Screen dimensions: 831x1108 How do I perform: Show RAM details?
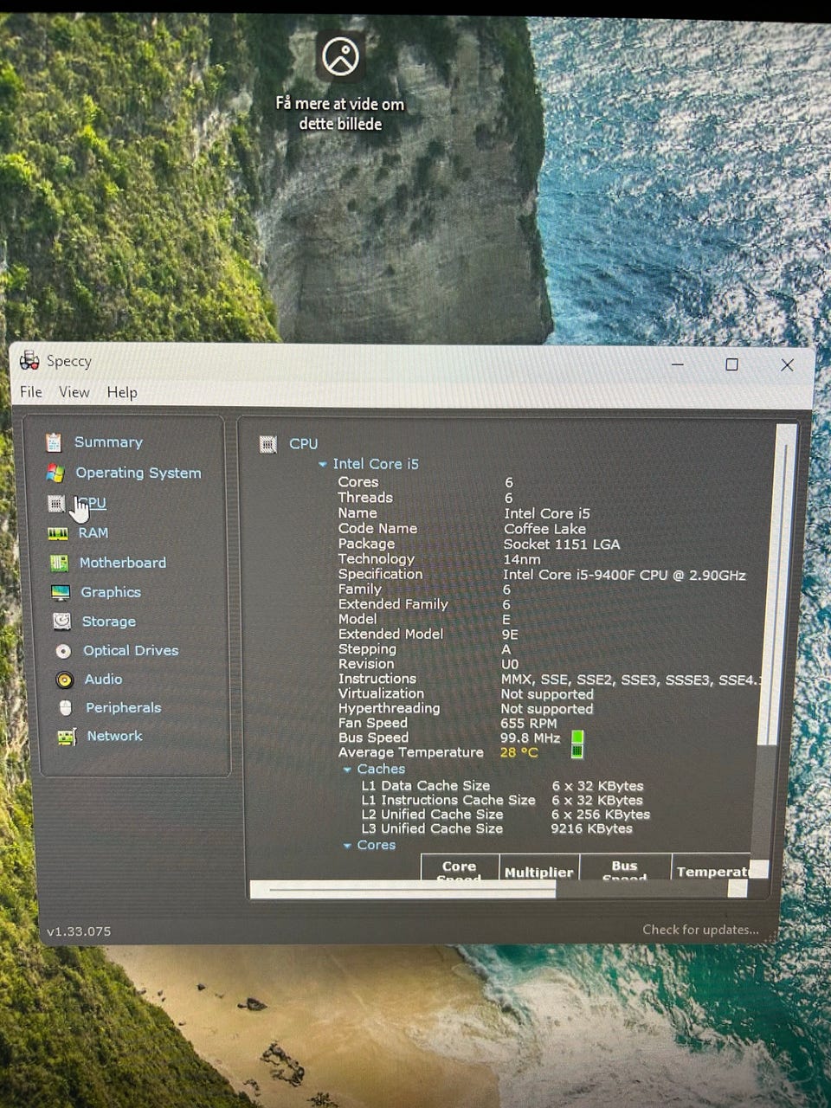pos(93,533)
